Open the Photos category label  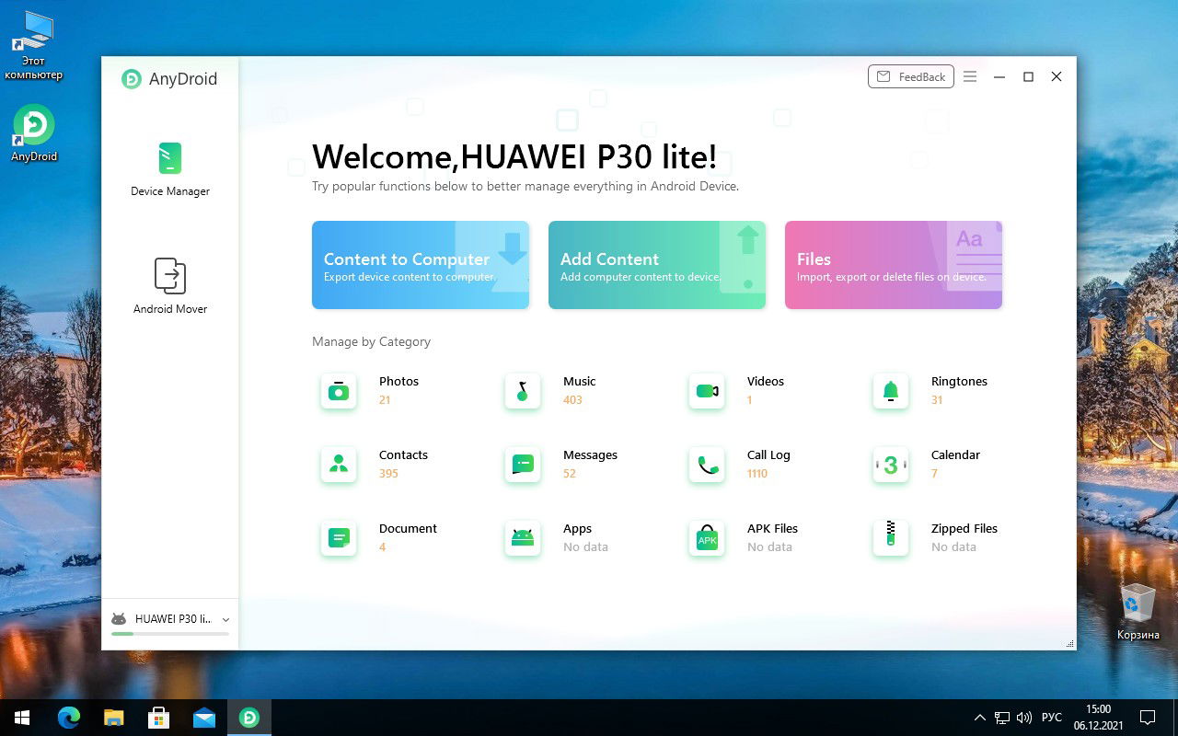398,382
